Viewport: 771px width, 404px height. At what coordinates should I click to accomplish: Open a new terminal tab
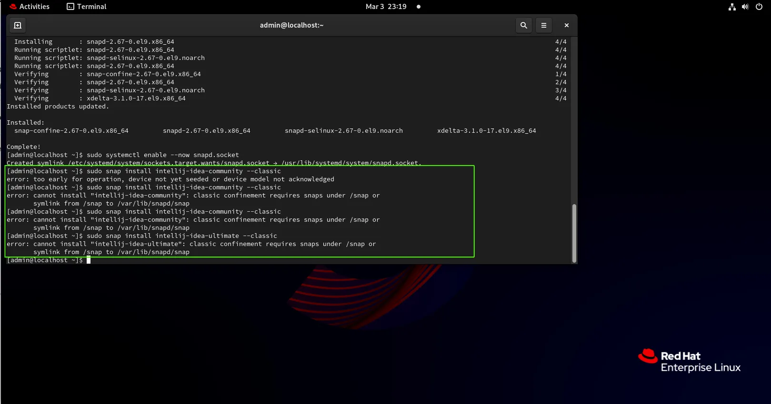click(x=18, y=25)
